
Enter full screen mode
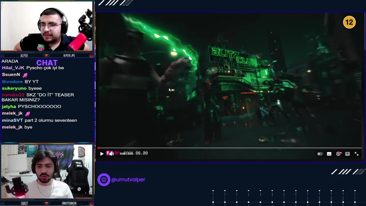pyautogui.click(x=357, y=154)
